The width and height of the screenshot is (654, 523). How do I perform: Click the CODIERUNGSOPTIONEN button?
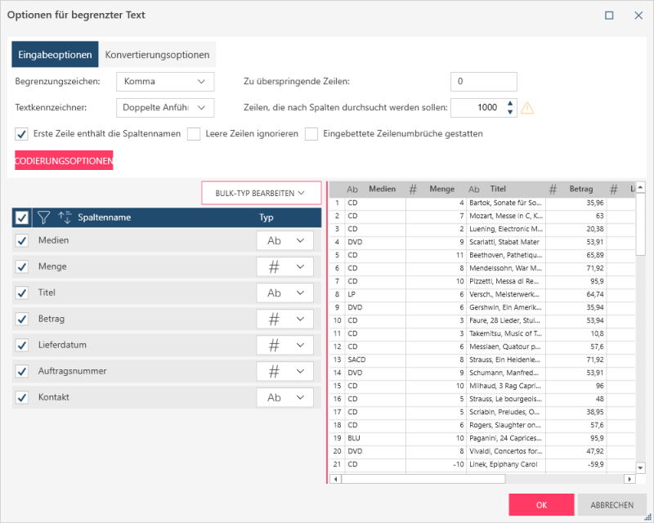64,161
